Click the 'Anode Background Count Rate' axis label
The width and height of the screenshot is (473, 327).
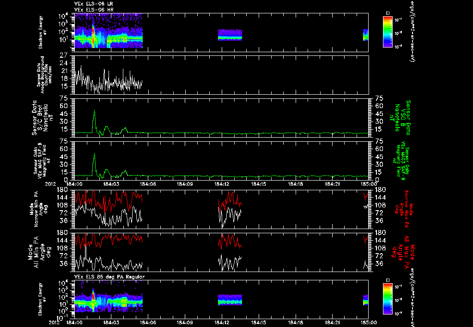[x=44, y=75]
